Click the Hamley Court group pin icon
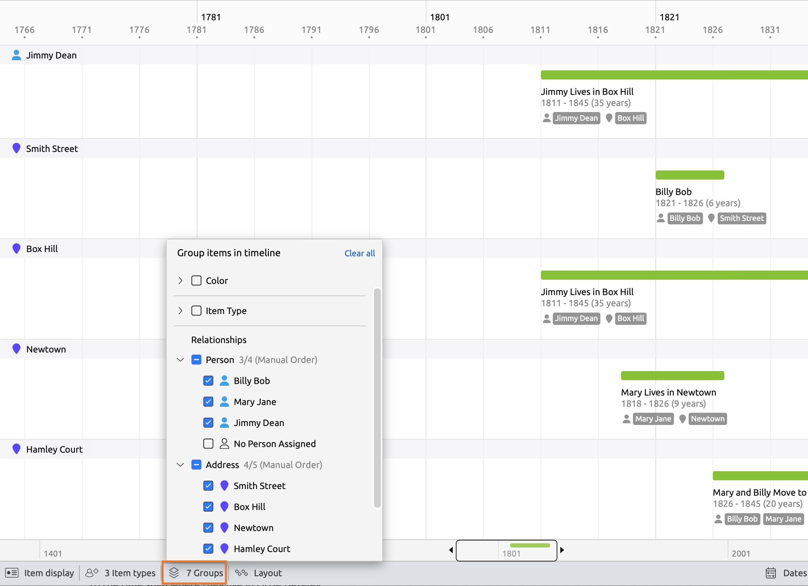 [x=16, y=449]
